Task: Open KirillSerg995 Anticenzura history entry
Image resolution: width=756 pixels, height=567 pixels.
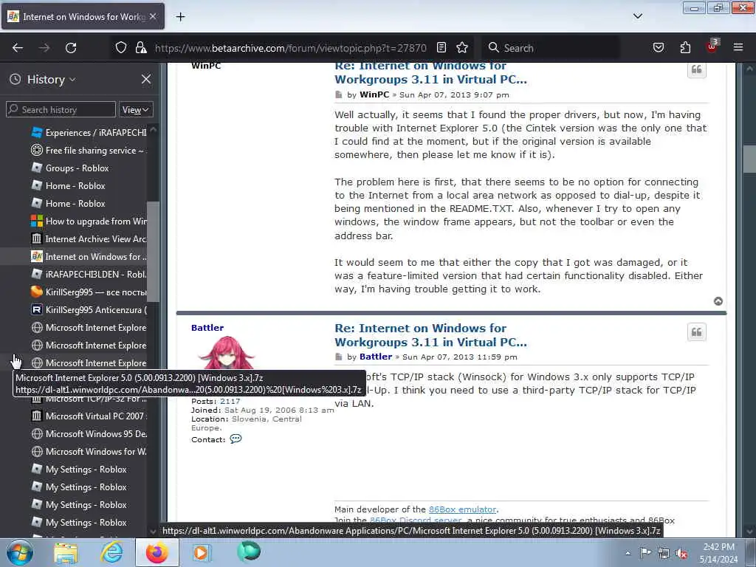Action: click(89, 310)
